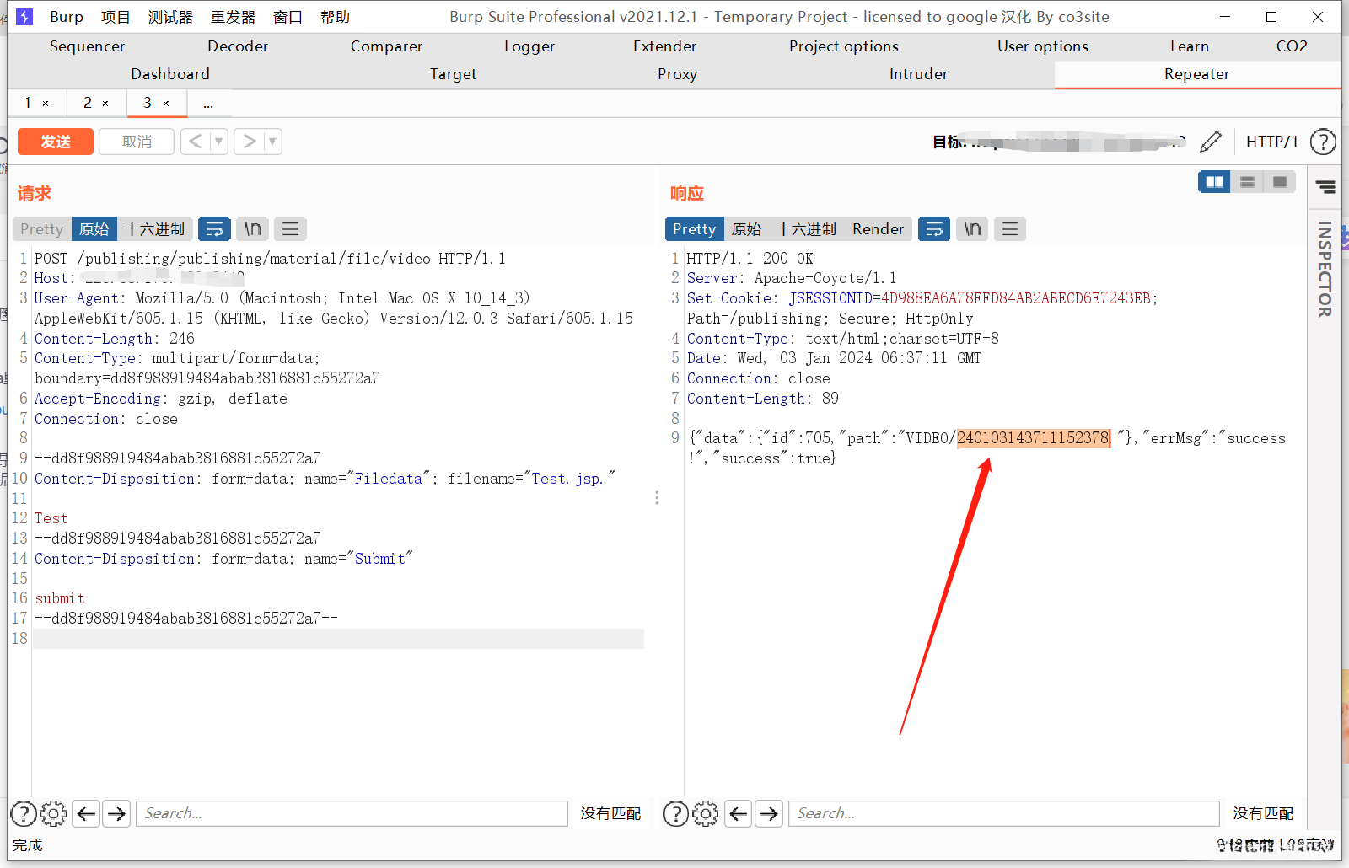1349x868 pixels.
Task: Go to previous match in response search
Action: click(x=738, y=813)
